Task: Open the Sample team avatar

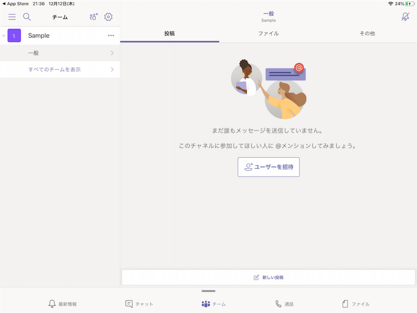Action: point(14,36)
